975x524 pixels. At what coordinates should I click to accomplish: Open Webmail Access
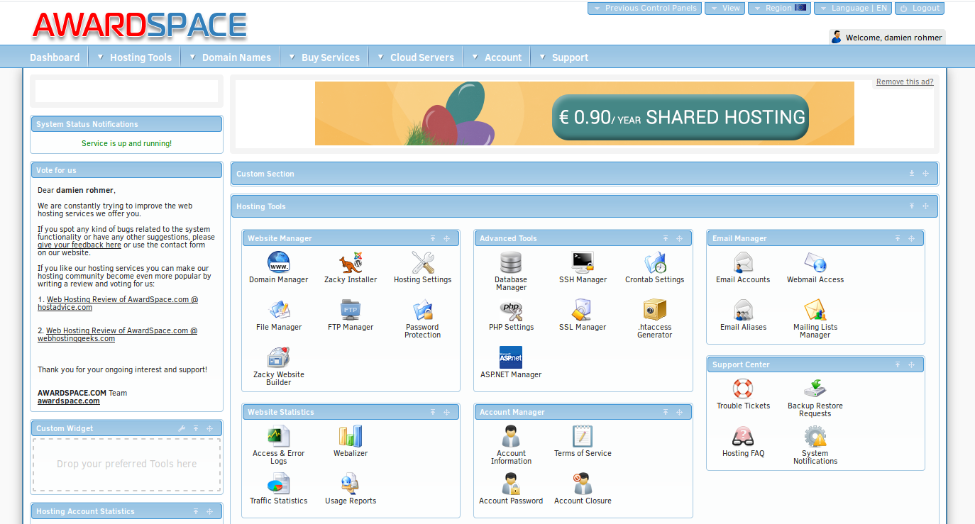[x=815, y=268]
